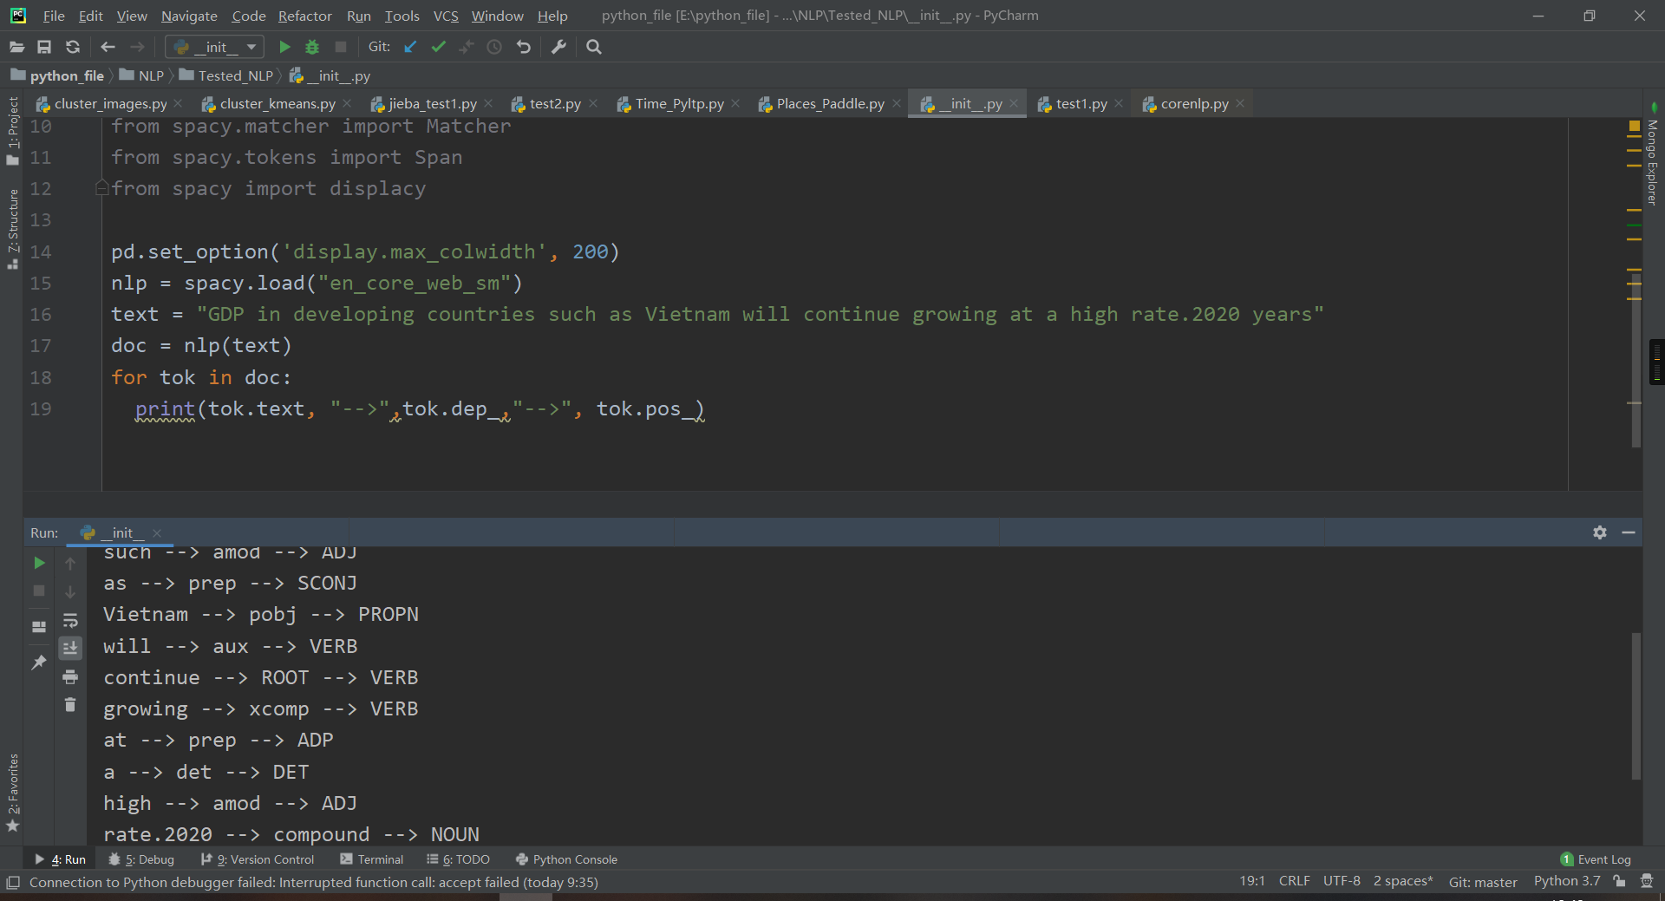
Task: Open the Refactor menu
Action: tap(304, 16)
